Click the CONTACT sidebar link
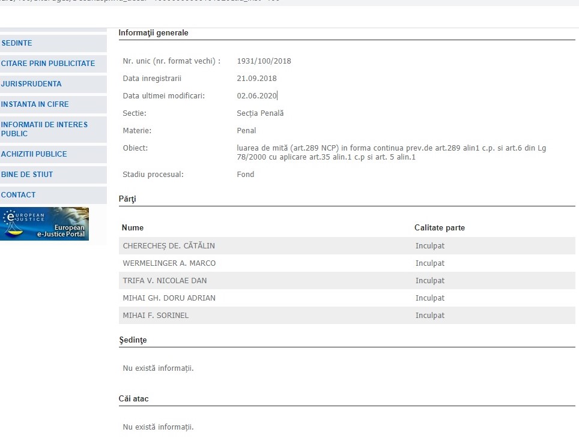The height and width of the screenshot is (447, 579). 19,195
